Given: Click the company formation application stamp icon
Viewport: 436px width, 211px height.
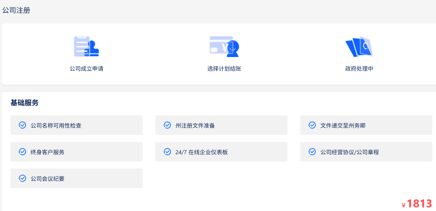Looking at the screenshot, I should pyautogui.click(x=86, y=46).
